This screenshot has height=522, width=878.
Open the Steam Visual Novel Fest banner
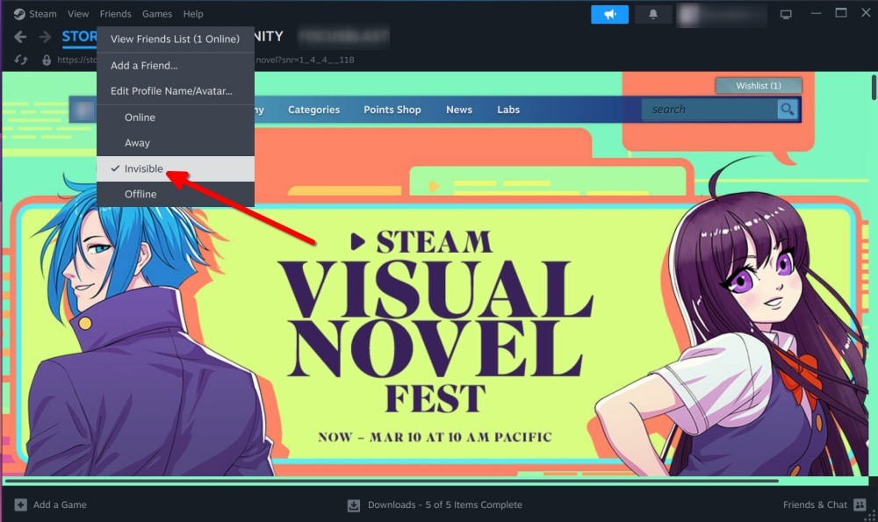pos(435,334)
